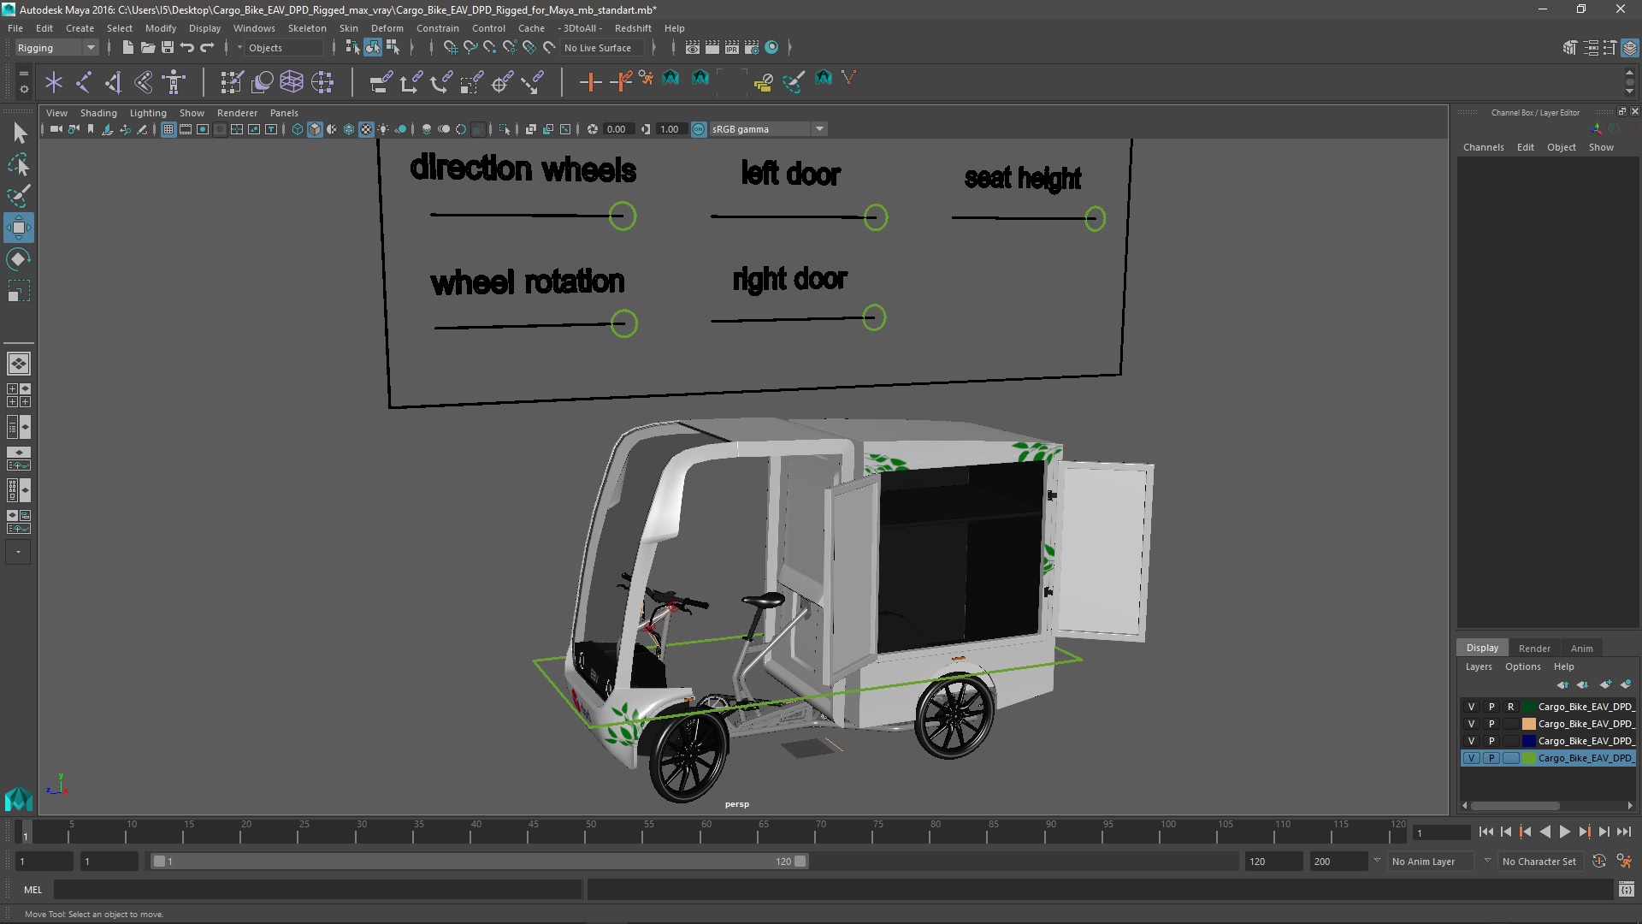Image resolution: width=1642 pixels, height=924 pixels.
Task: Save the scene with the disk icon
Action: [x=168, y=48]
